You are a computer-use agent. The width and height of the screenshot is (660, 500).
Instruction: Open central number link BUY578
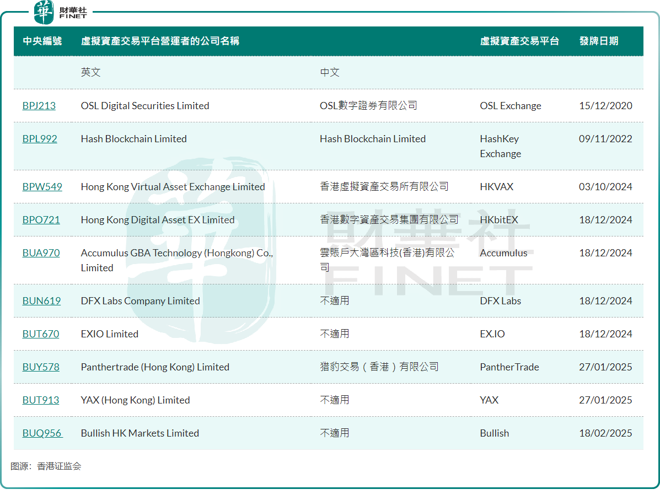[40, 367]
